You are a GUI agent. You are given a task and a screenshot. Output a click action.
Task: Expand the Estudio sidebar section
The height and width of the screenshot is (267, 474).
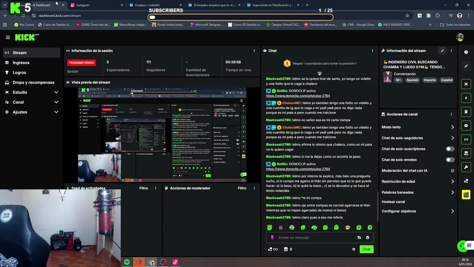pyautogui.click(x=32, y=92)
